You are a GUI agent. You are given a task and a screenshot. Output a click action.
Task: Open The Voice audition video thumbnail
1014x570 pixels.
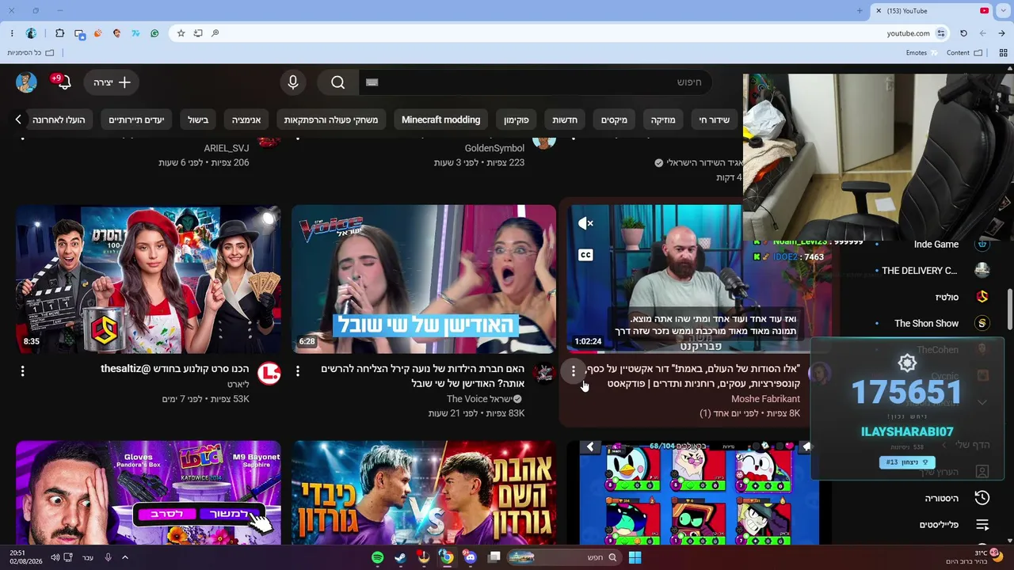click(x=424, y=279)
